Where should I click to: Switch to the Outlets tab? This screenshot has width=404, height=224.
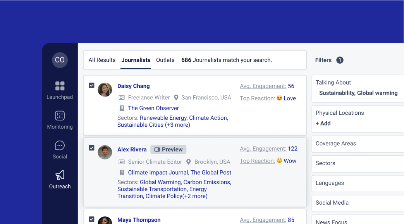(165, 60)
